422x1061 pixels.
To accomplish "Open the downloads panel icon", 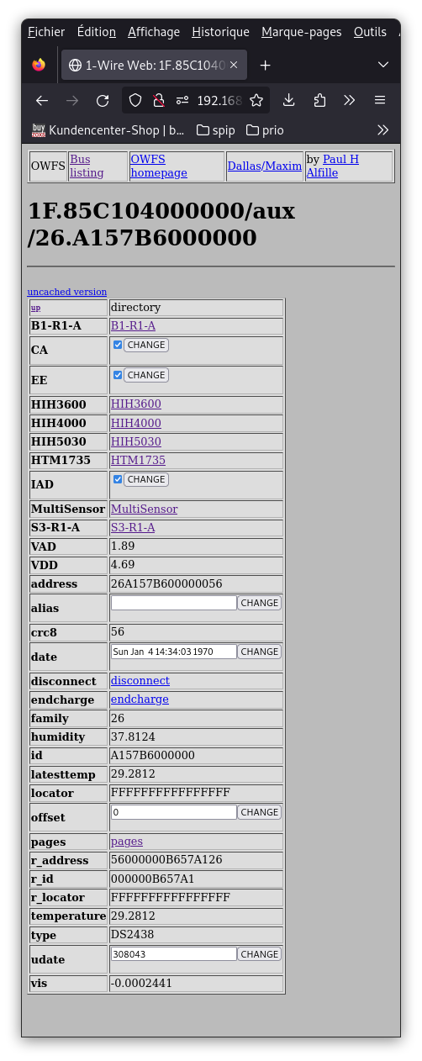I will (288, 101).
